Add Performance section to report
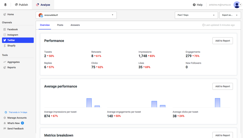243x138 pixels. pos(222,41)
